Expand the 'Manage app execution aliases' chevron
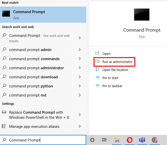Screen dimensions: 167x145 pyautogui.click(x=80, y=126)
